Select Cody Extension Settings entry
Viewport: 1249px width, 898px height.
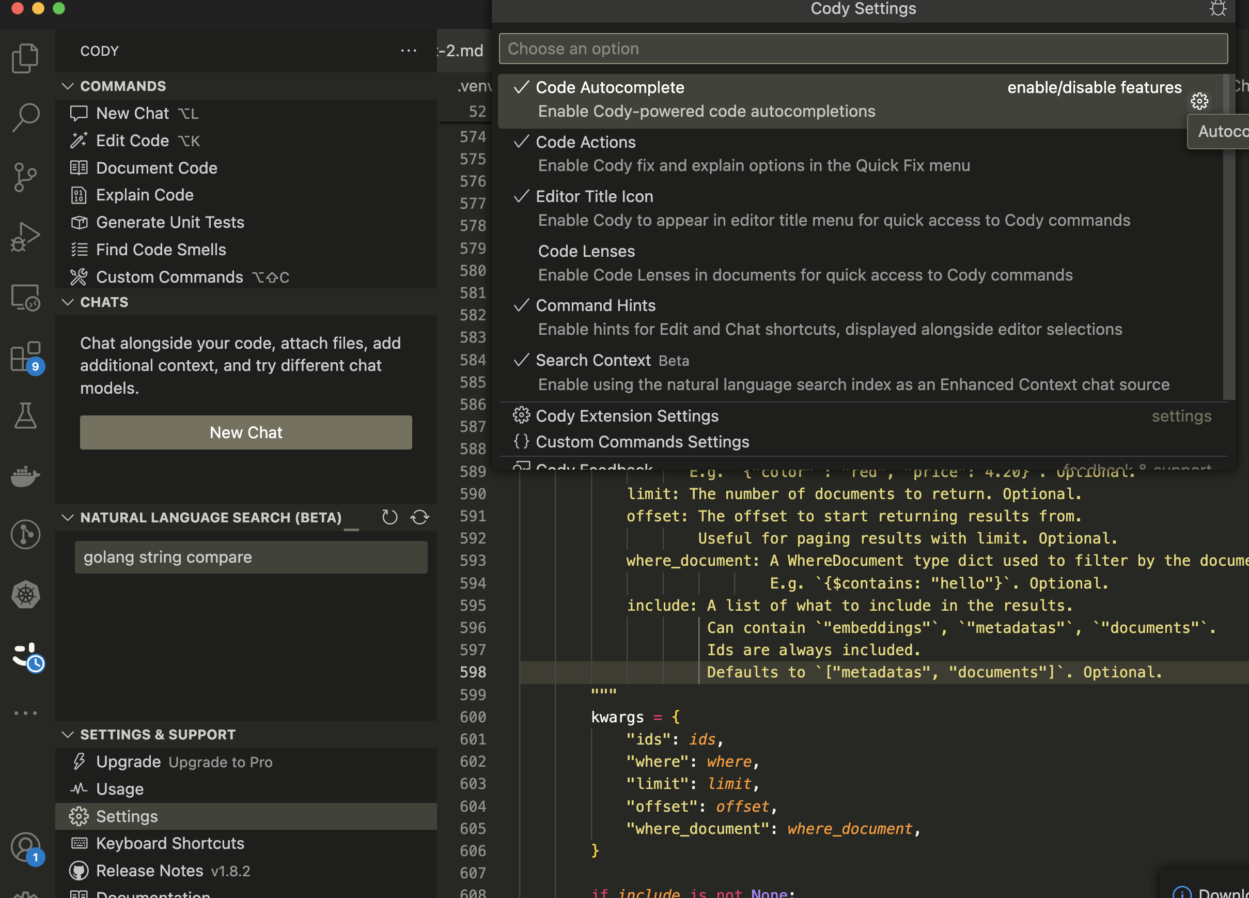pos(627,416)
